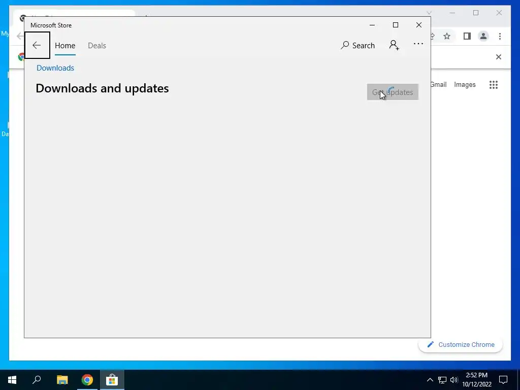Open the Chrome profile avatar
Screen dimensions: 520x390
coord(483,36)
